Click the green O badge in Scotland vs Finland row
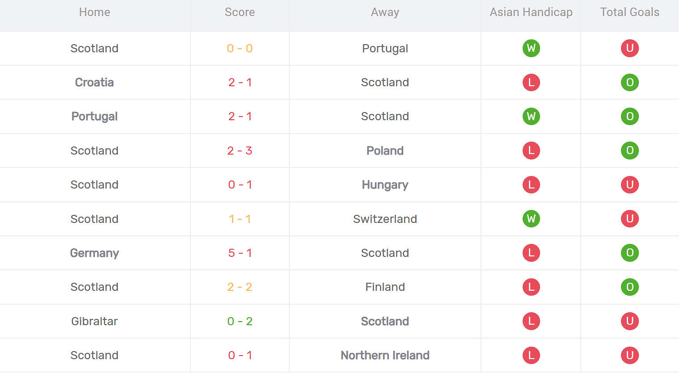 coord(629,287)
